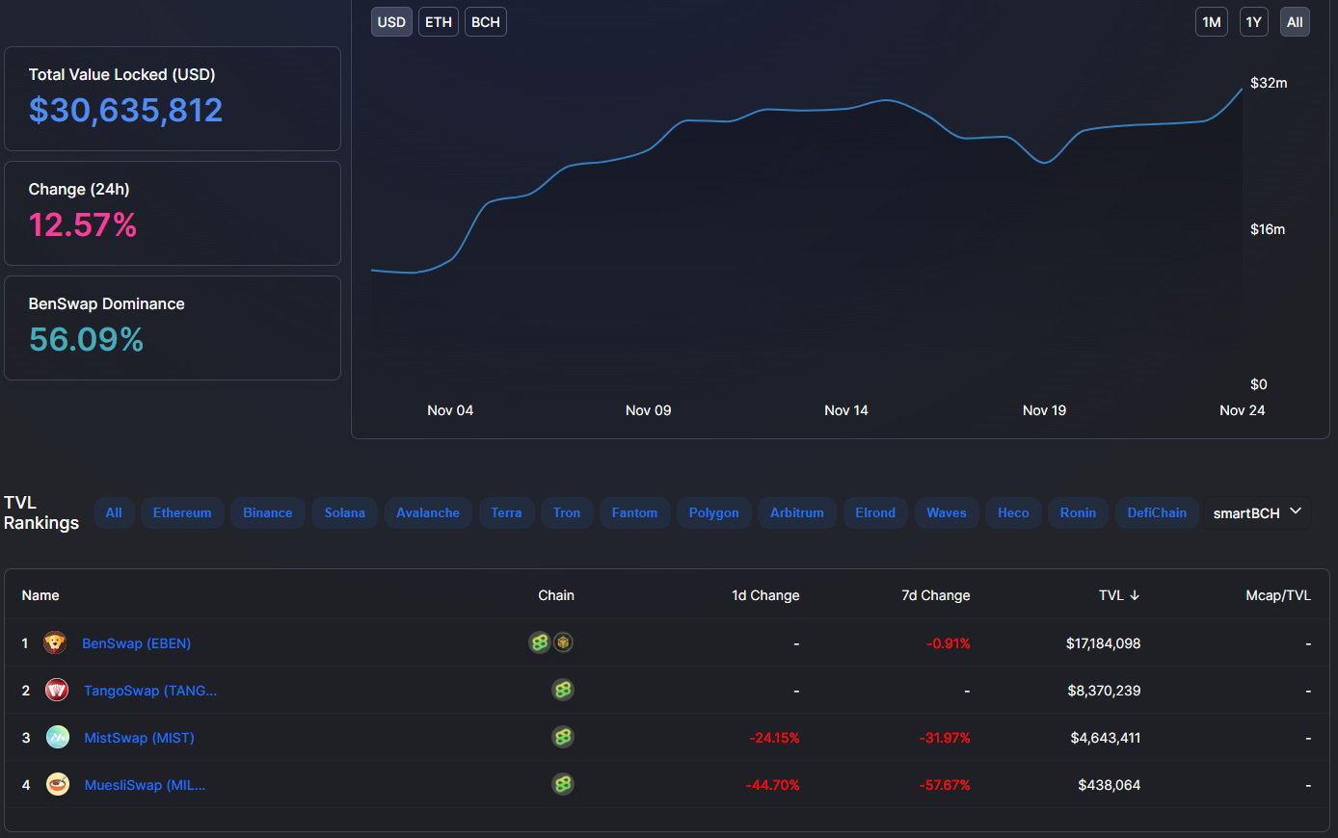
Task: Select the Ethereum chain tab
Action: 182,512
